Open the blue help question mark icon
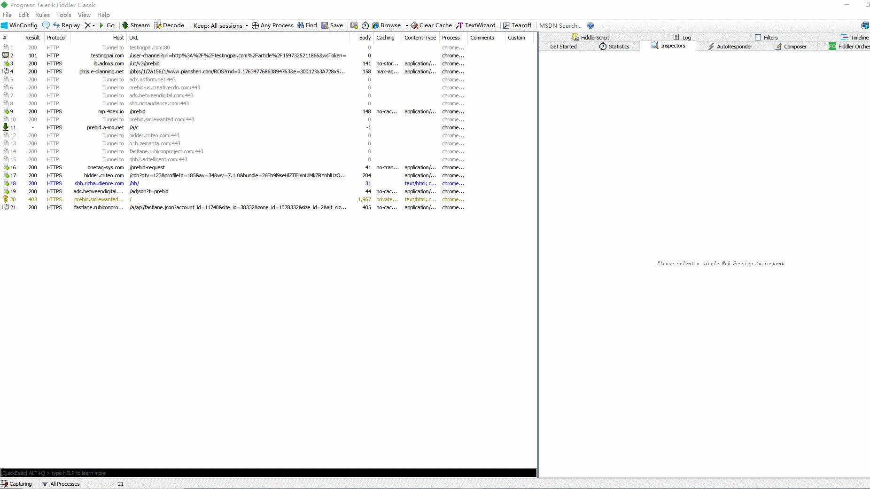This screenshot has height=489, width=870. click(590, 25)
